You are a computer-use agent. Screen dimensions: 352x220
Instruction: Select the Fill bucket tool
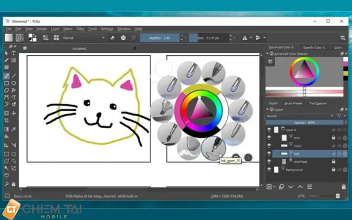pos(6,136)
